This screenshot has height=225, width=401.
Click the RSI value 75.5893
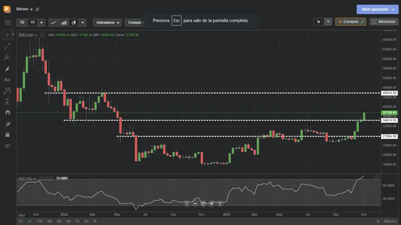tap(62, 179)
